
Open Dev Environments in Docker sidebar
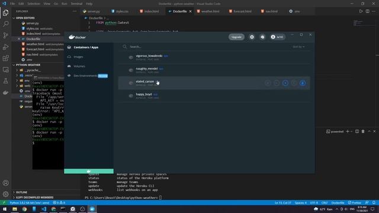click(85, 76)
